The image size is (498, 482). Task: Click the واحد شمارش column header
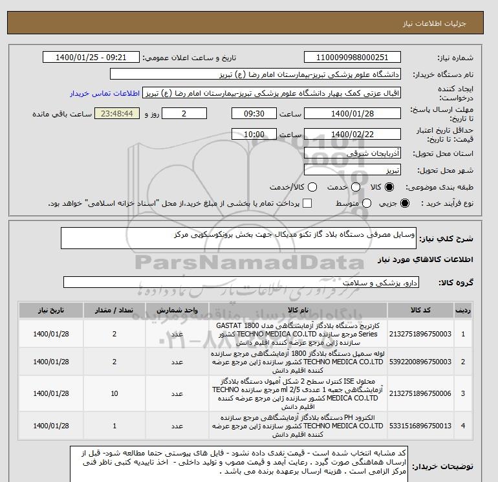point(177,310)
